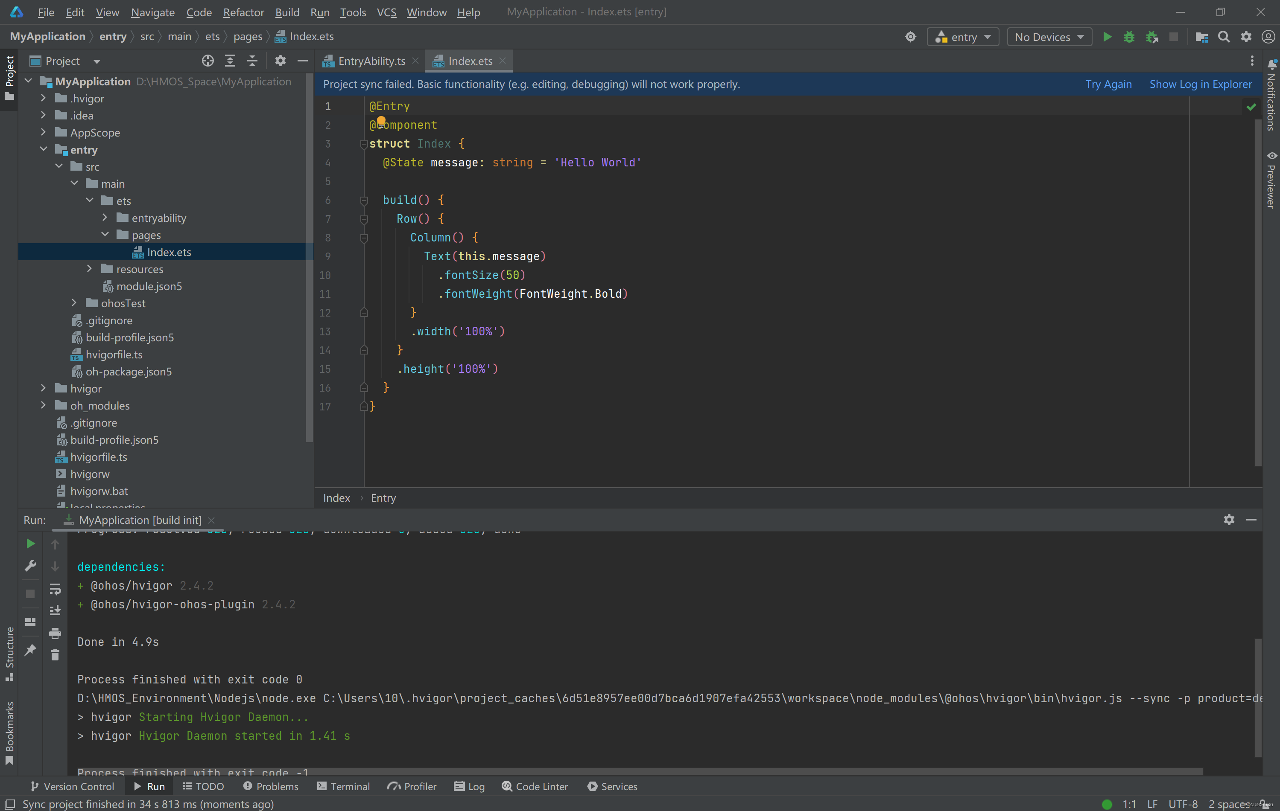
Task: Click trash icon to clear Run output
Action: [55, 655]
